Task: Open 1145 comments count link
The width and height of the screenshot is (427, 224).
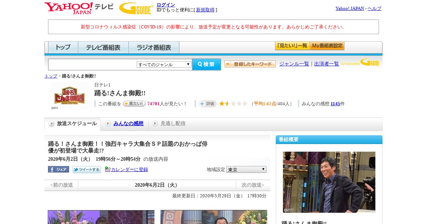Action: click(x=335, y=104)
